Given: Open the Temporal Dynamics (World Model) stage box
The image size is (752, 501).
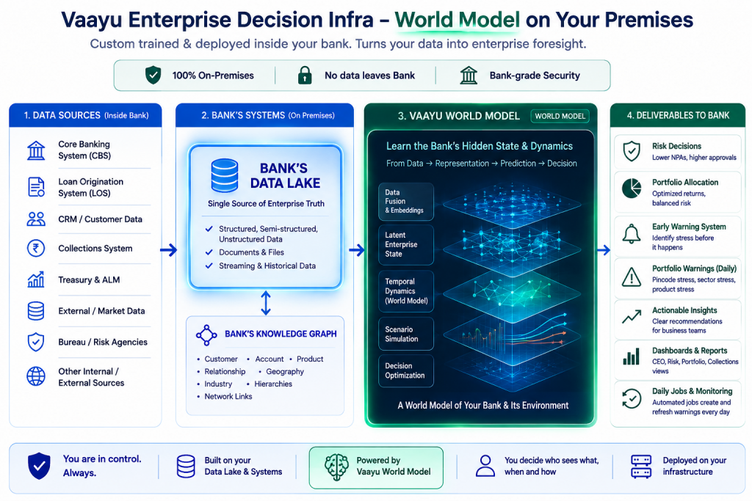Looking at the screenshot, I should 405,291.
